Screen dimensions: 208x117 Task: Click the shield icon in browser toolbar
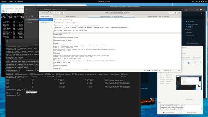pyautogui.click(x=189, y=10)
